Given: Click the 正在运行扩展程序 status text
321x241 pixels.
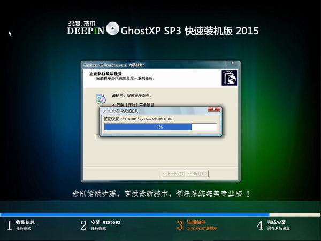Looking at the screenshot, I should coord(202,228).
